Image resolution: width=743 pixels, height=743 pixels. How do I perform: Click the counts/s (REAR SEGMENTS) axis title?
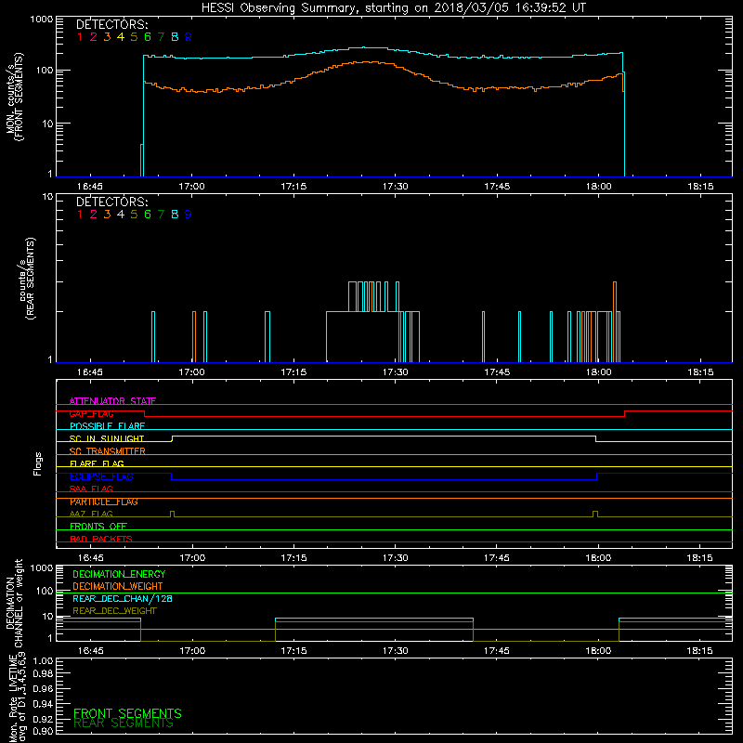click(27, 279)
